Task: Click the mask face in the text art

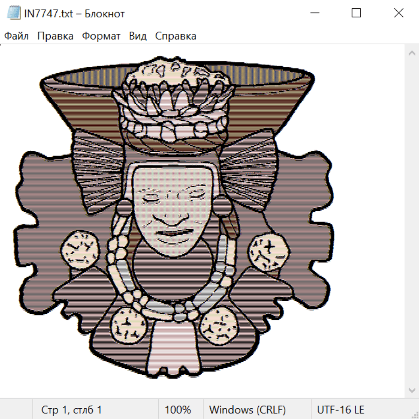Action: pos(171,209)
